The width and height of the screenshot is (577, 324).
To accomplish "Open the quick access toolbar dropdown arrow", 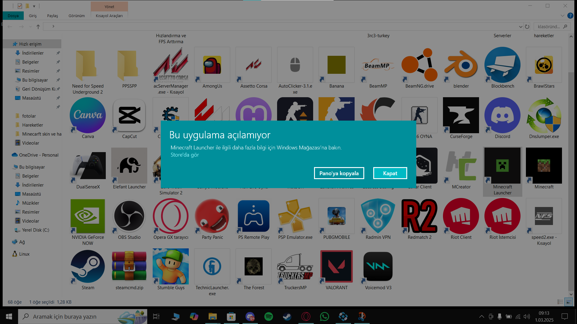I will point(34,6).
